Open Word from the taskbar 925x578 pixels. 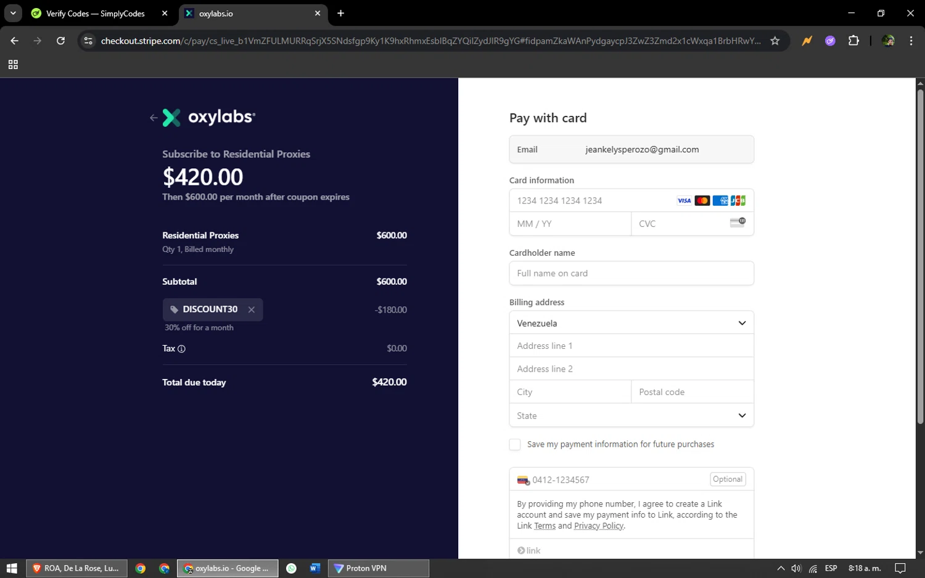tap(314, 568)
